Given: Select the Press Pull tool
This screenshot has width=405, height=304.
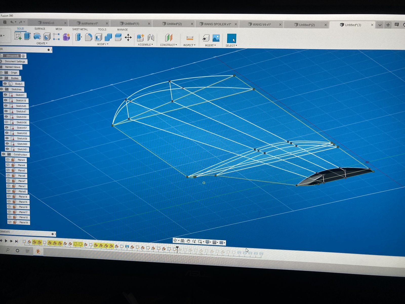Looking at the screenshot, I should click(x=78, y=37).
